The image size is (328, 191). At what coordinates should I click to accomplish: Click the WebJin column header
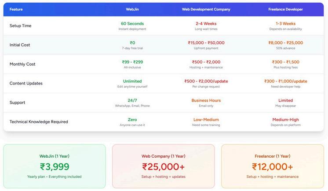click(x=132, y=9)
